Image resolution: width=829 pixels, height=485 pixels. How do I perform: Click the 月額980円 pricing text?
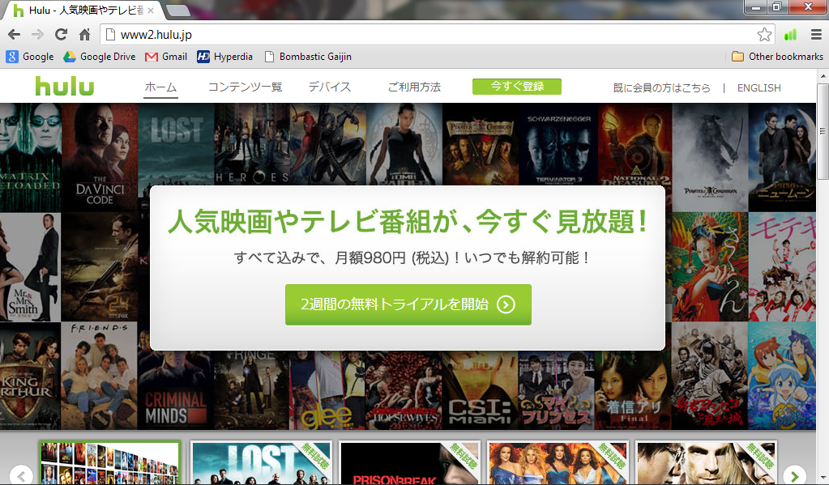[370, 257]
